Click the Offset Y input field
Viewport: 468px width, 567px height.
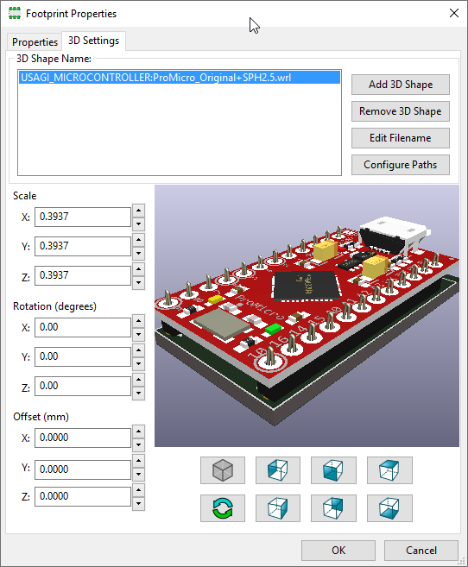coord(82,469)
